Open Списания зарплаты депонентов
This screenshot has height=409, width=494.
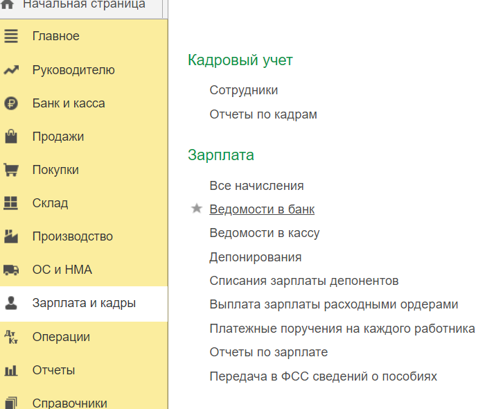click(x=303, y=281)
